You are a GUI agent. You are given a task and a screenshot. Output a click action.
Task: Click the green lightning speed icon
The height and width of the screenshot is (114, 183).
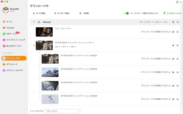164,13
